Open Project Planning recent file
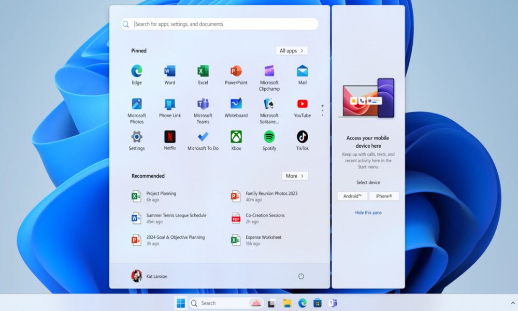 [x=154, y=196]
